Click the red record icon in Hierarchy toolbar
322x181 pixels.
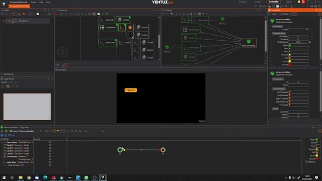click(57, 14)
